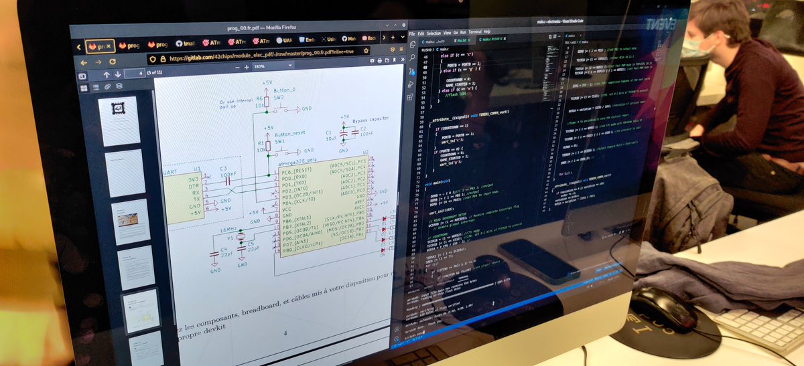
Task: Show PDF layers panel
Action: coord(119,86)
